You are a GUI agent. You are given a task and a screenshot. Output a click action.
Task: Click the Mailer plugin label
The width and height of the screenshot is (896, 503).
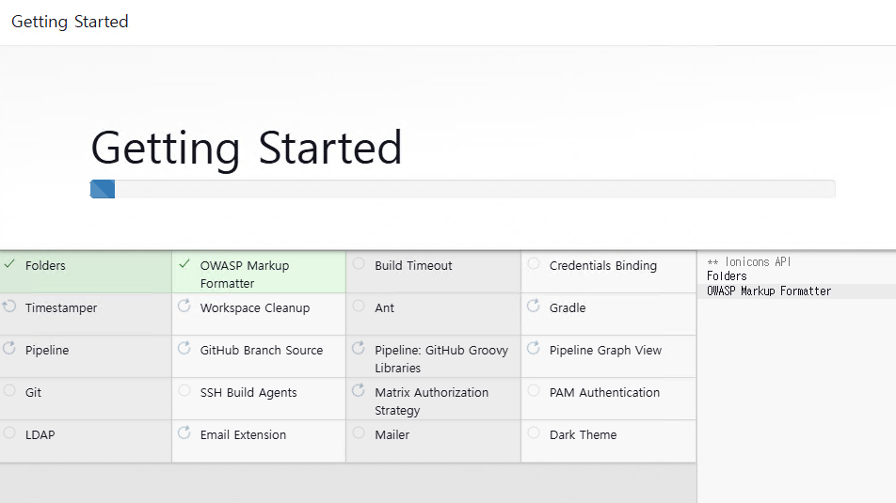pos(392,434)
